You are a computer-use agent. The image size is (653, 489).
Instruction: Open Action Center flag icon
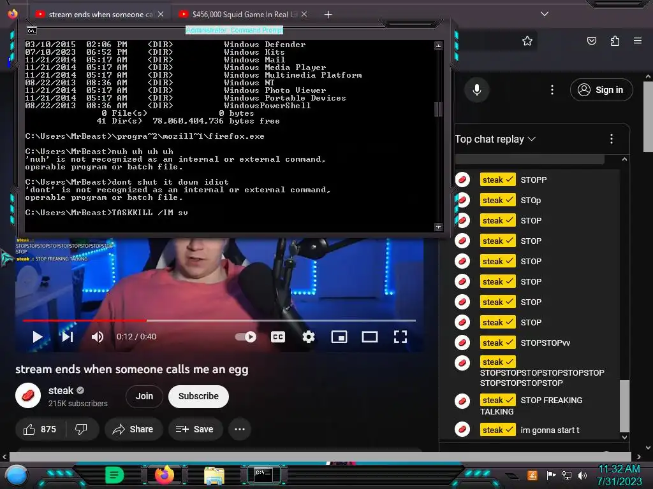point(551,475)
